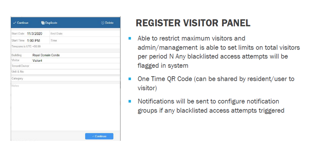Click the Continue label in top bar
This screenshot has width=309, height=156.
tap(22, 23)
